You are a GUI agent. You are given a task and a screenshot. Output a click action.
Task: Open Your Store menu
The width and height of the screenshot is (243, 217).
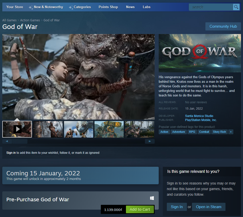pyautogui.click(x=15, y=7)
